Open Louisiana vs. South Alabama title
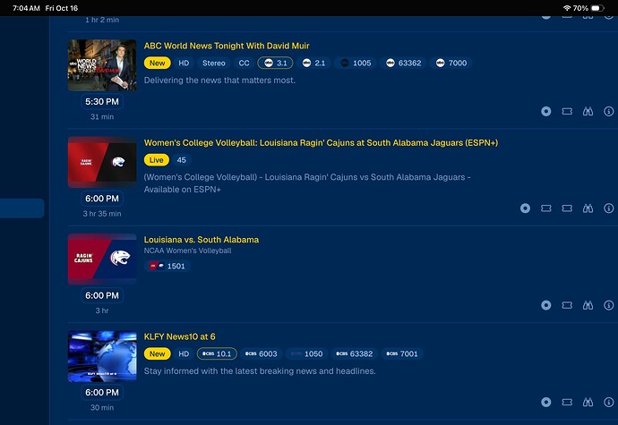Viewport: 618px width, 425px height. (202, 240)
